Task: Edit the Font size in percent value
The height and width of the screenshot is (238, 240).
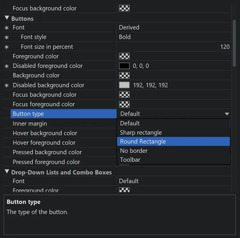Action: 173,47
